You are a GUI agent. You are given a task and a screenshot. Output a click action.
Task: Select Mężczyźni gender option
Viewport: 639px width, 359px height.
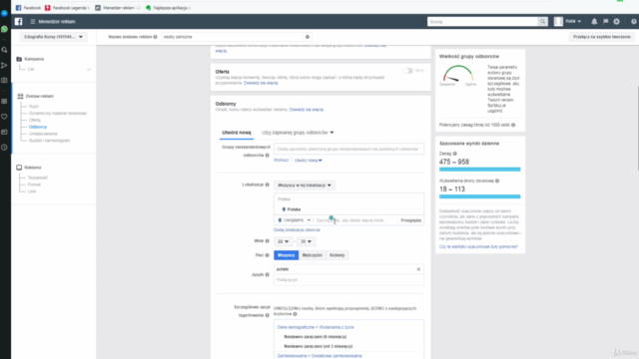[x=313, y=255]
